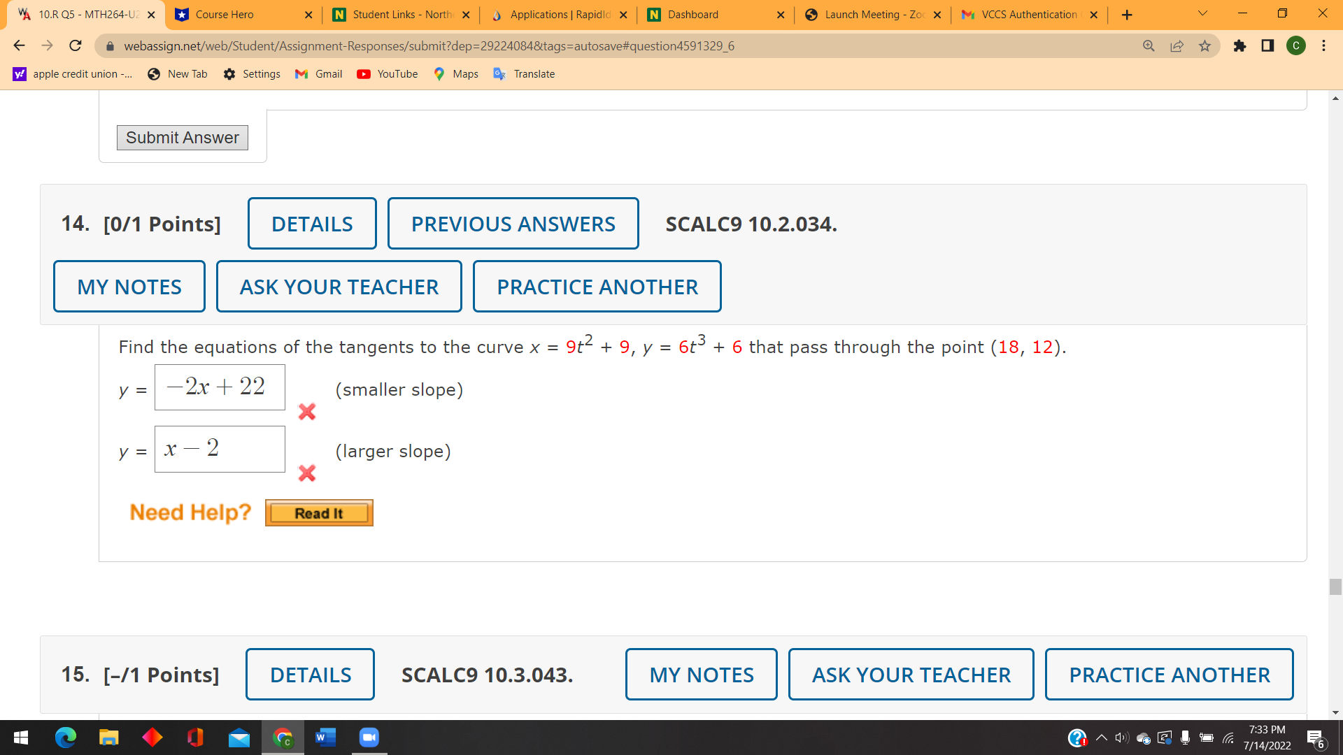1343x755 pixels.
Task: Click the page zoom magnifier icon in address bar
Action: coord(1148,45)
